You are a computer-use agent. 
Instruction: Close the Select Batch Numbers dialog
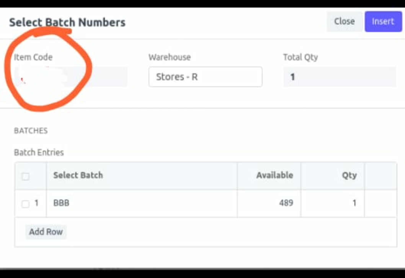click(x=344, y=21)
